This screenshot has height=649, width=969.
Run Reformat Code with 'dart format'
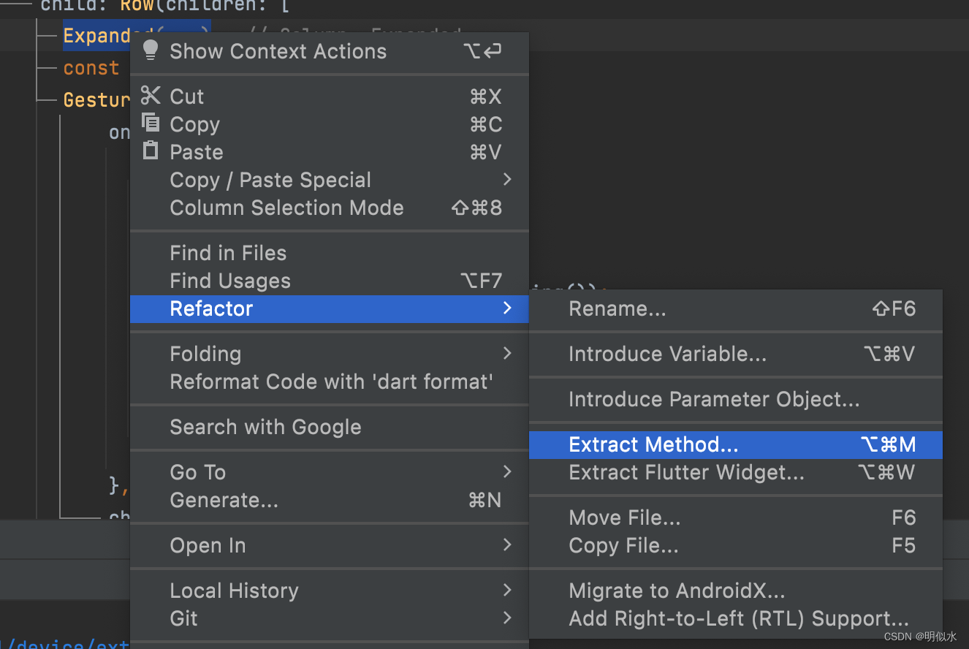point(329,382)
